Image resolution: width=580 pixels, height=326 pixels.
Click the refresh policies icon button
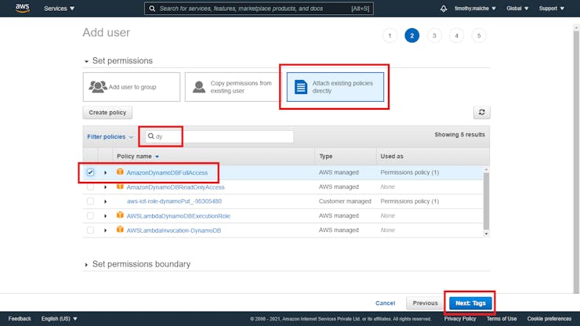pyautogui.click(x=483, y=113)
